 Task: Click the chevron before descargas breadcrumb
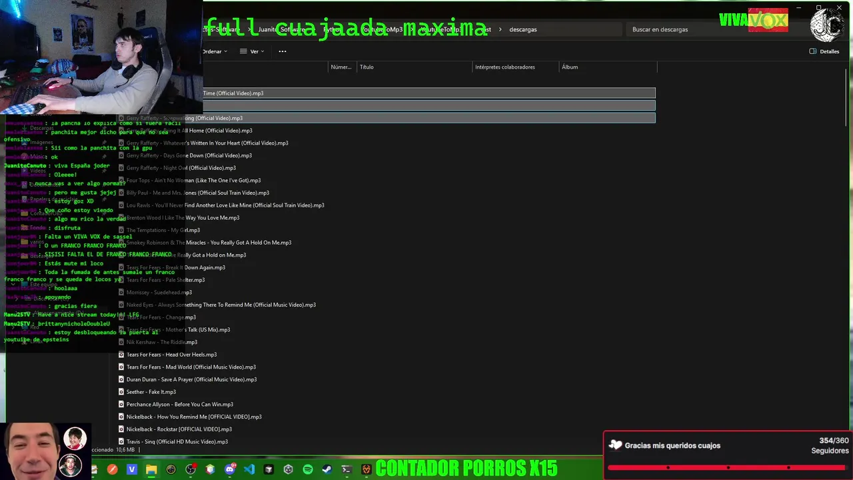[500, 29]
